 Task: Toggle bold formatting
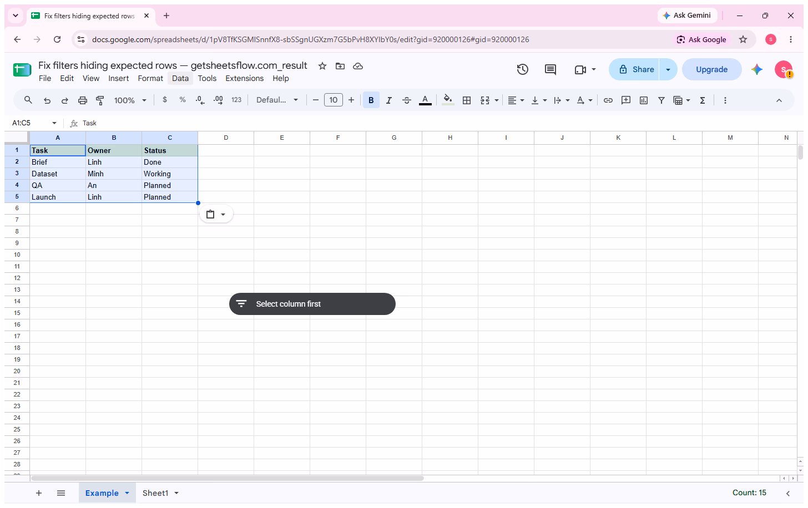pyautogui.click(x=371, y=100)
